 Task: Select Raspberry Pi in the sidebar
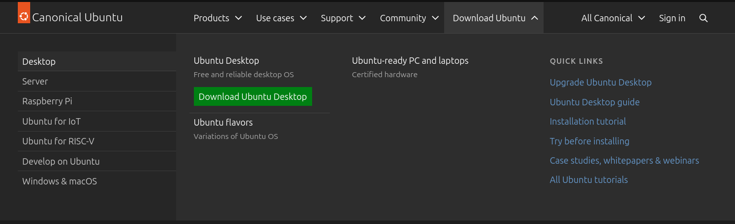click(47, 101)
